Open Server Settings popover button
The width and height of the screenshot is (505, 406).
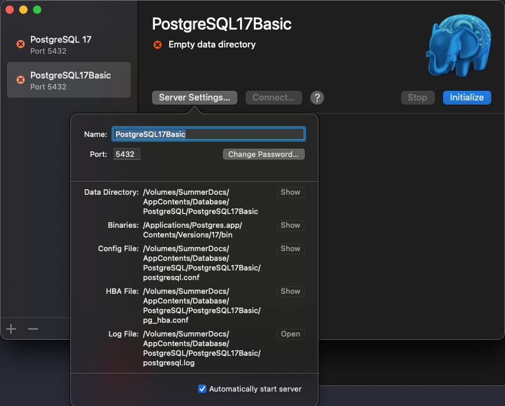tap(195, 98)
